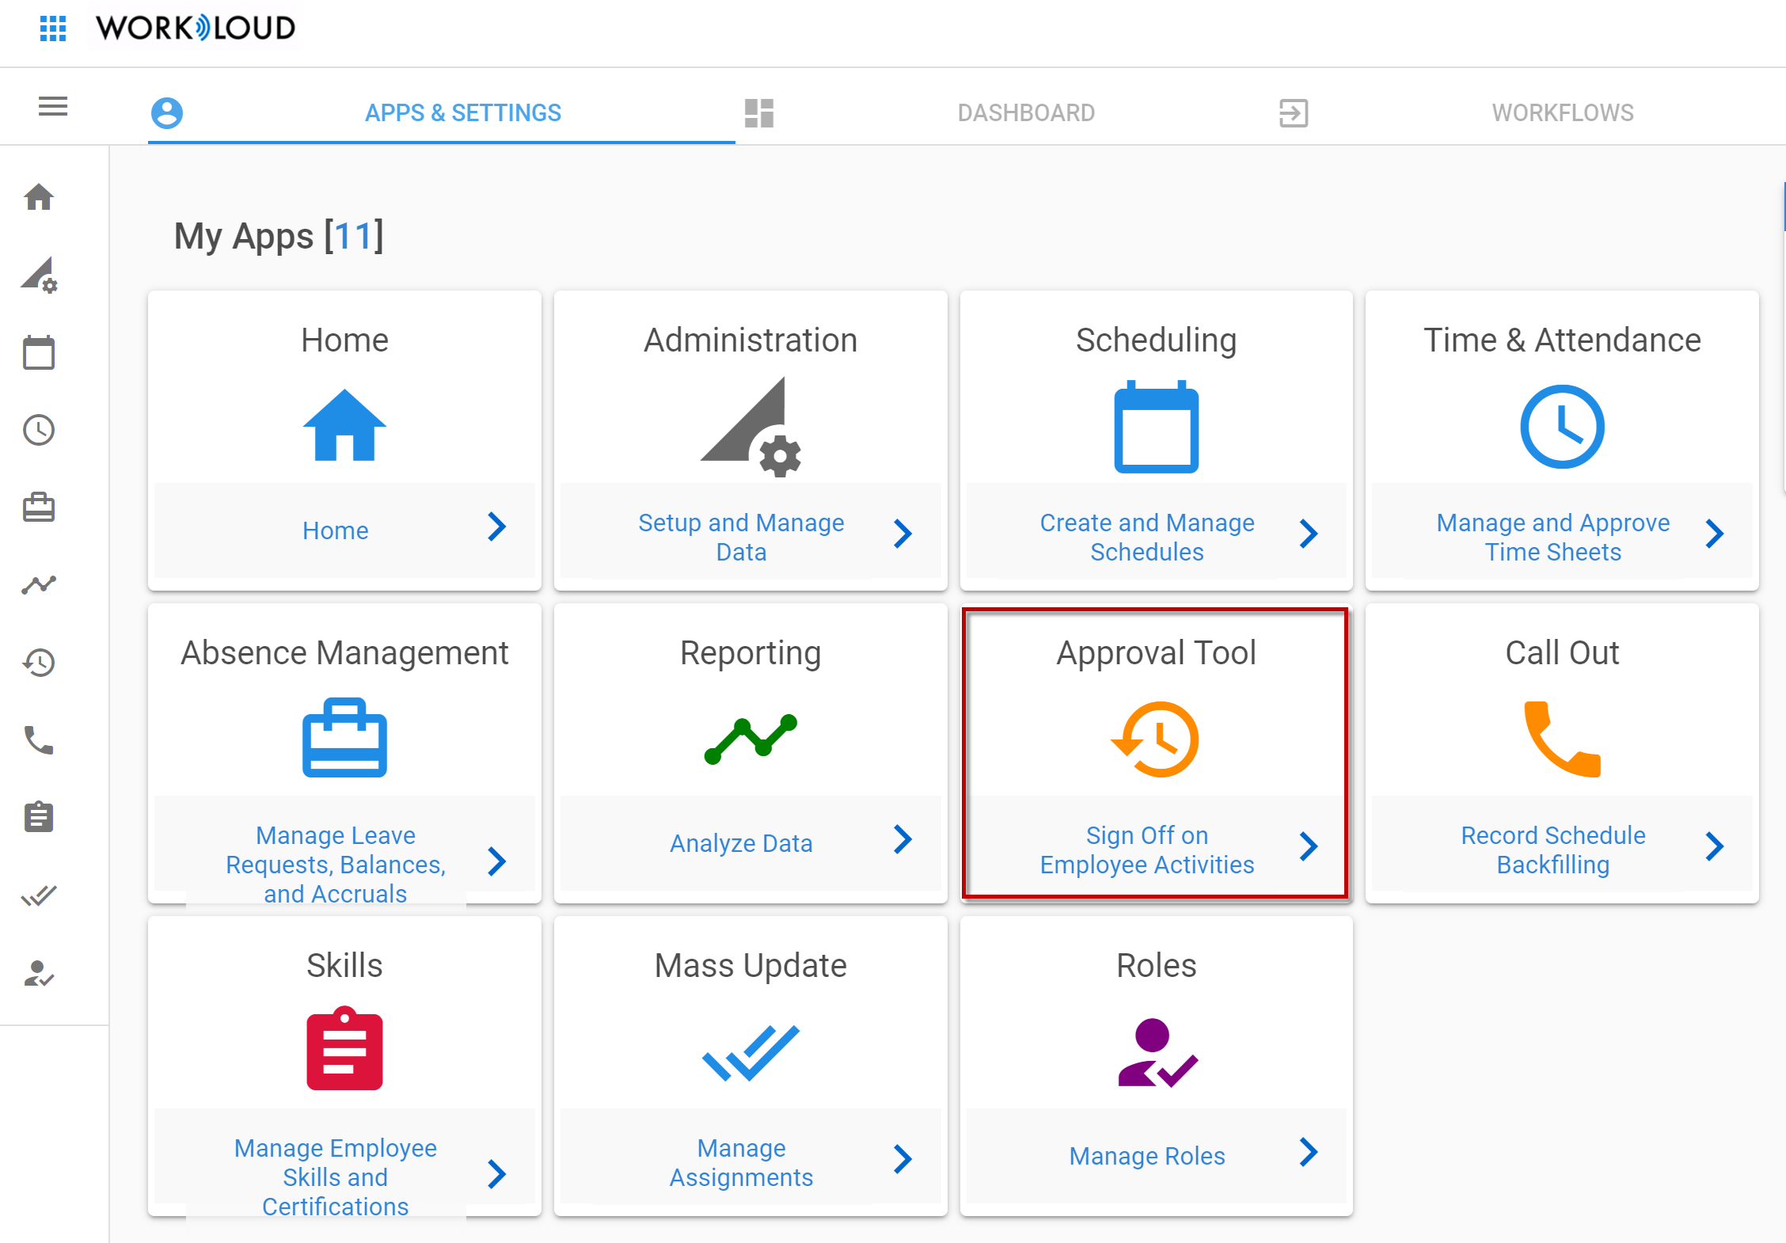Click the Absence Management briefcase card icon
This screenshot has width=1786, height=1243.
tap(344, 738)
